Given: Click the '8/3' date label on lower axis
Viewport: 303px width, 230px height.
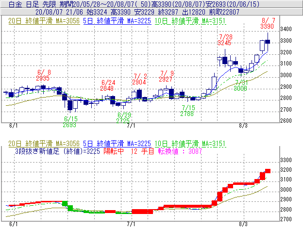Looking at the screenshot, I should tap(243, 224).
